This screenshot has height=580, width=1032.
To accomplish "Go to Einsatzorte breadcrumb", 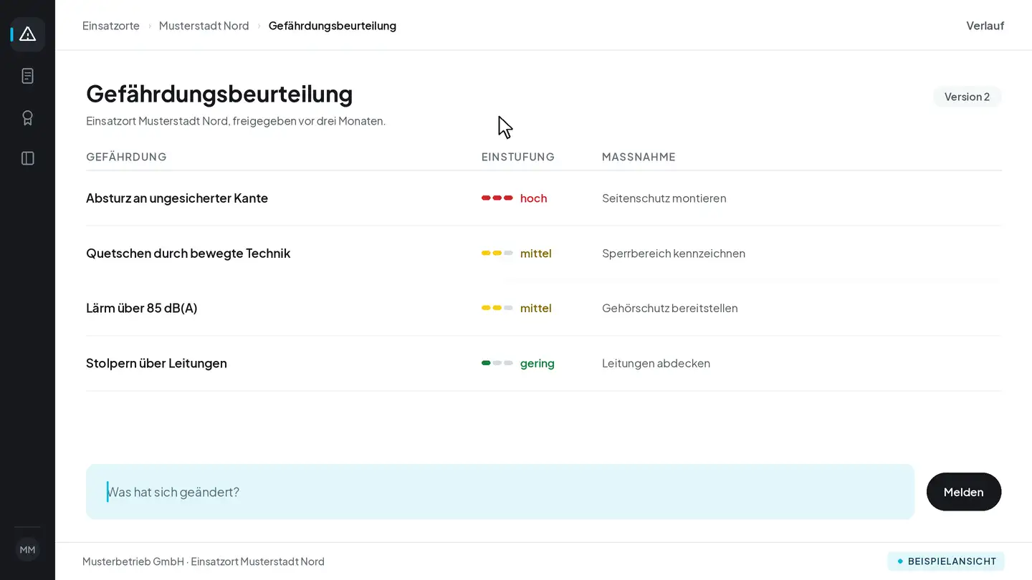I will coord(111,26).
